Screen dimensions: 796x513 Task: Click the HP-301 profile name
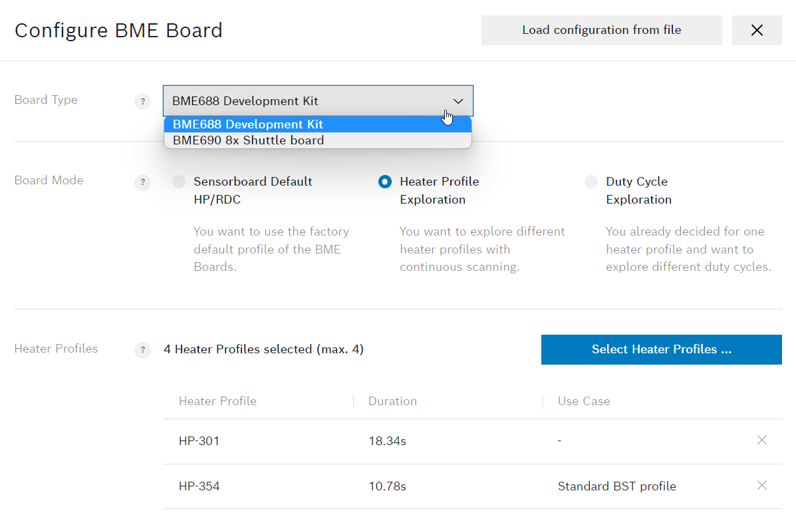(199, 441)
